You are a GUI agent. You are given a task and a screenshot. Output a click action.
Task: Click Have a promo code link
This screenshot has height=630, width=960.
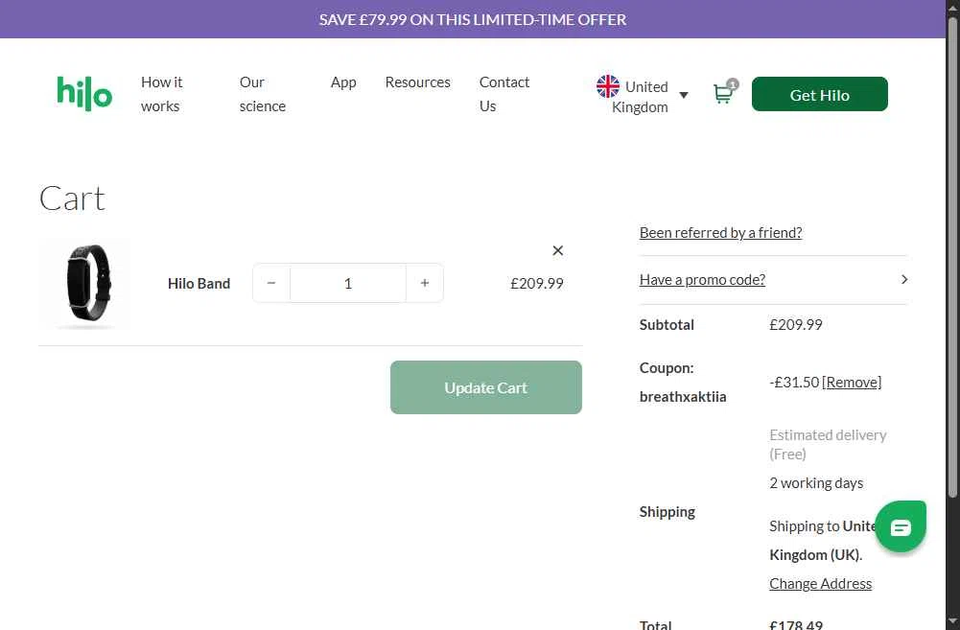coord(702,280)
